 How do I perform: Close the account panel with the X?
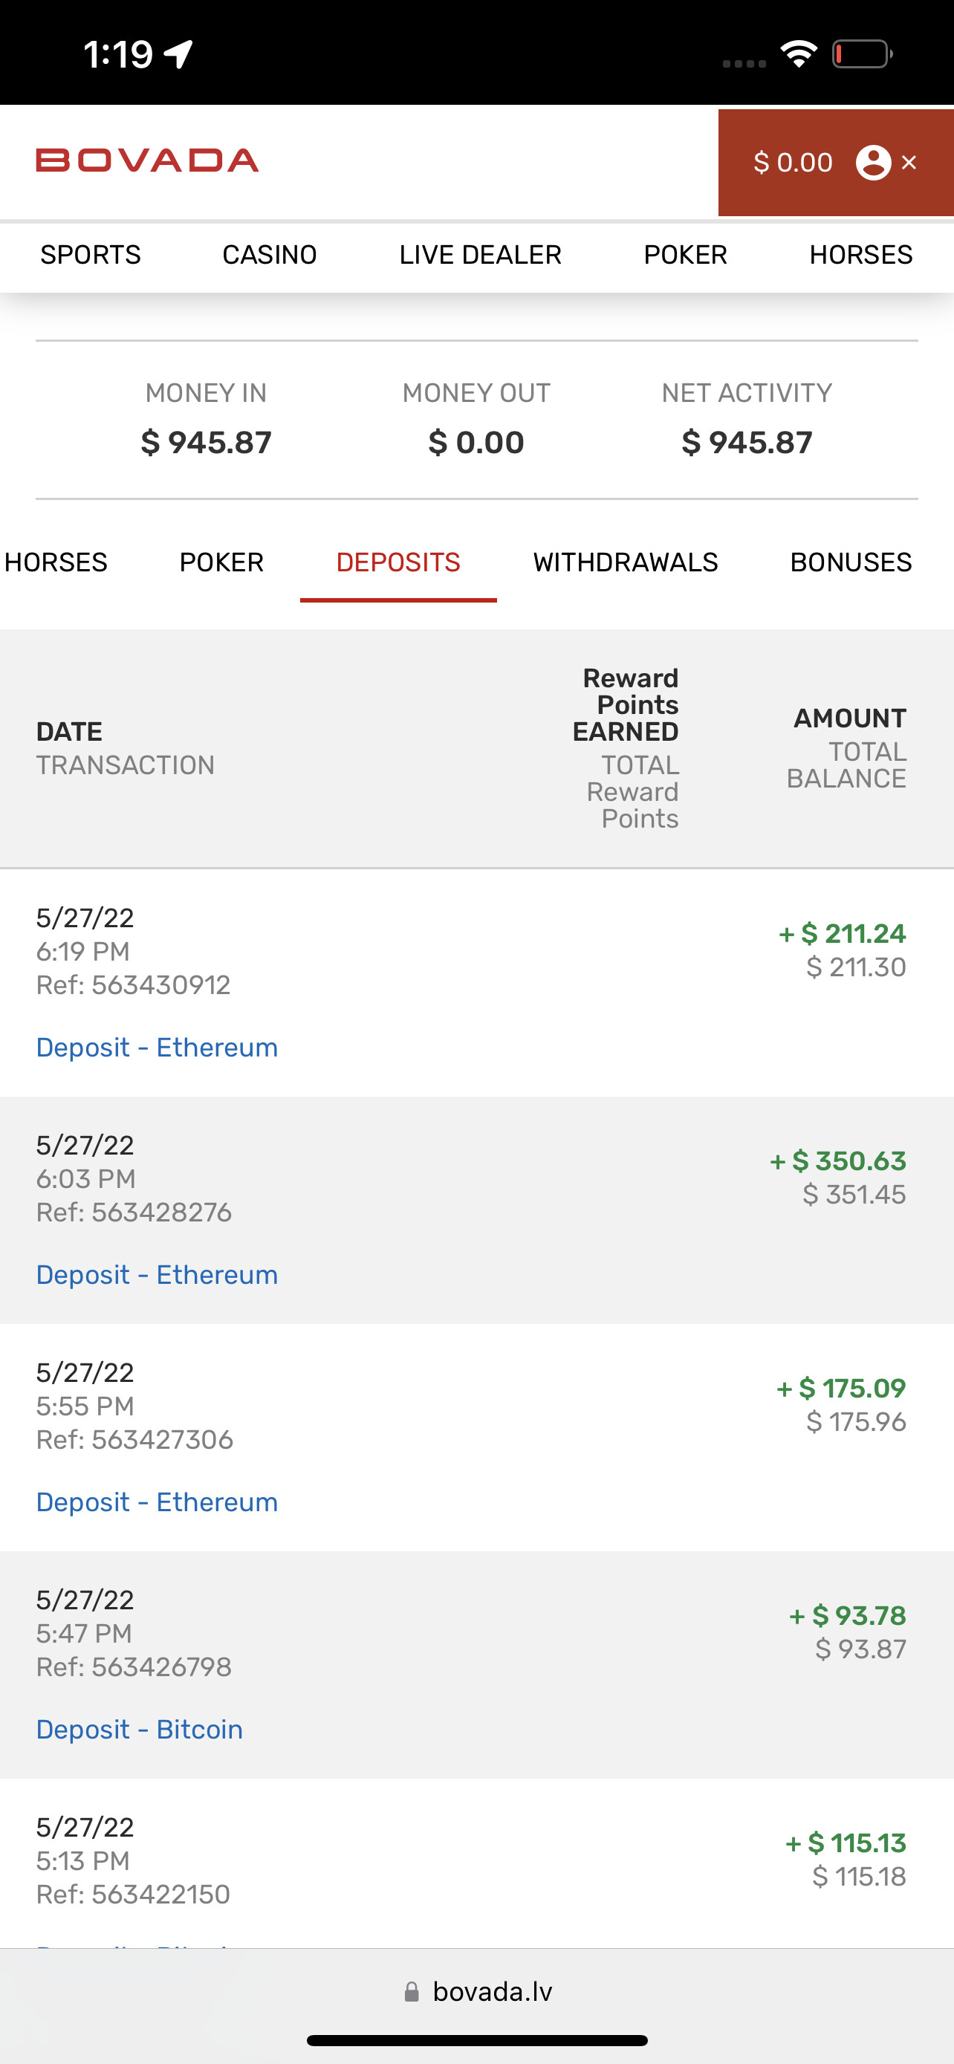(x=909, y=163)
